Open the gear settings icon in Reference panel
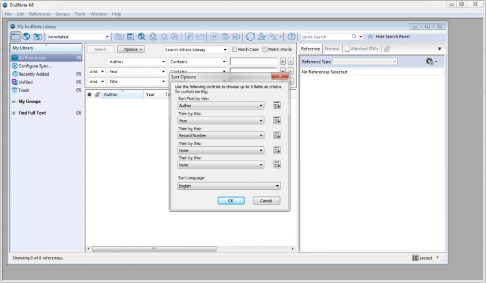 (x=430, y=62)
